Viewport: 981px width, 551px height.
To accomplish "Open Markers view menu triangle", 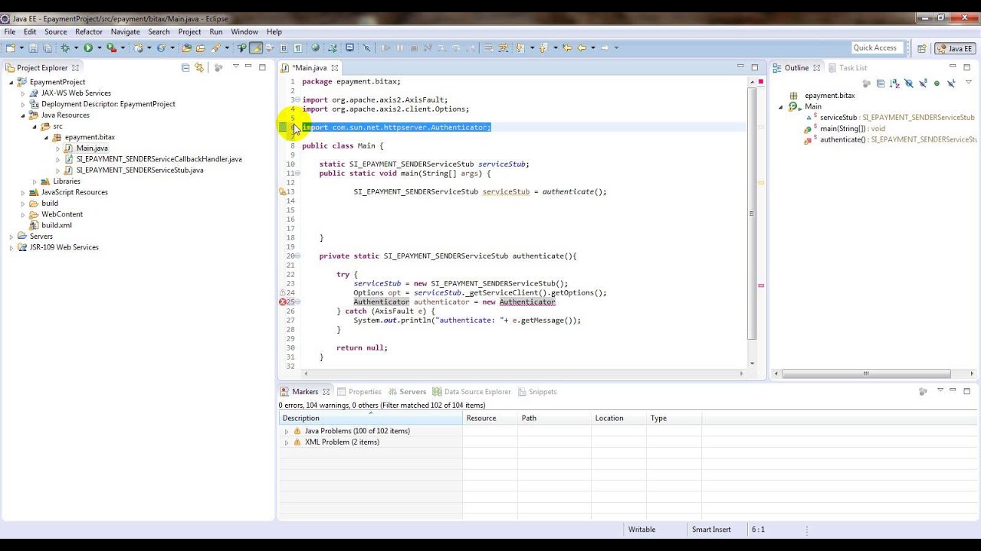I will pos(940,390).
